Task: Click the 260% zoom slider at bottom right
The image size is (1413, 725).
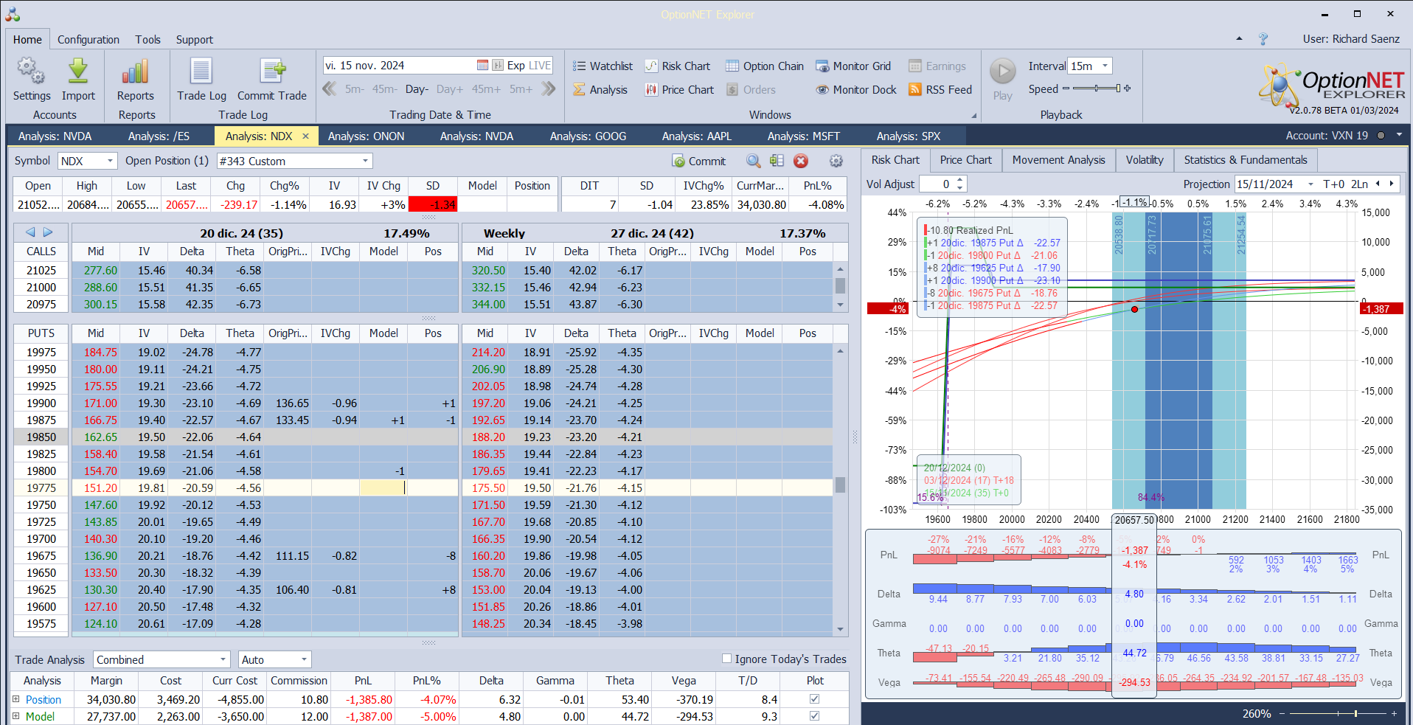Action: [x=1355, y=713]
